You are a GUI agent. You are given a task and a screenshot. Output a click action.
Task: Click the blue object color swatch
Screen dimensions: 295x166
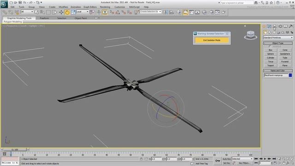[290, 75]
